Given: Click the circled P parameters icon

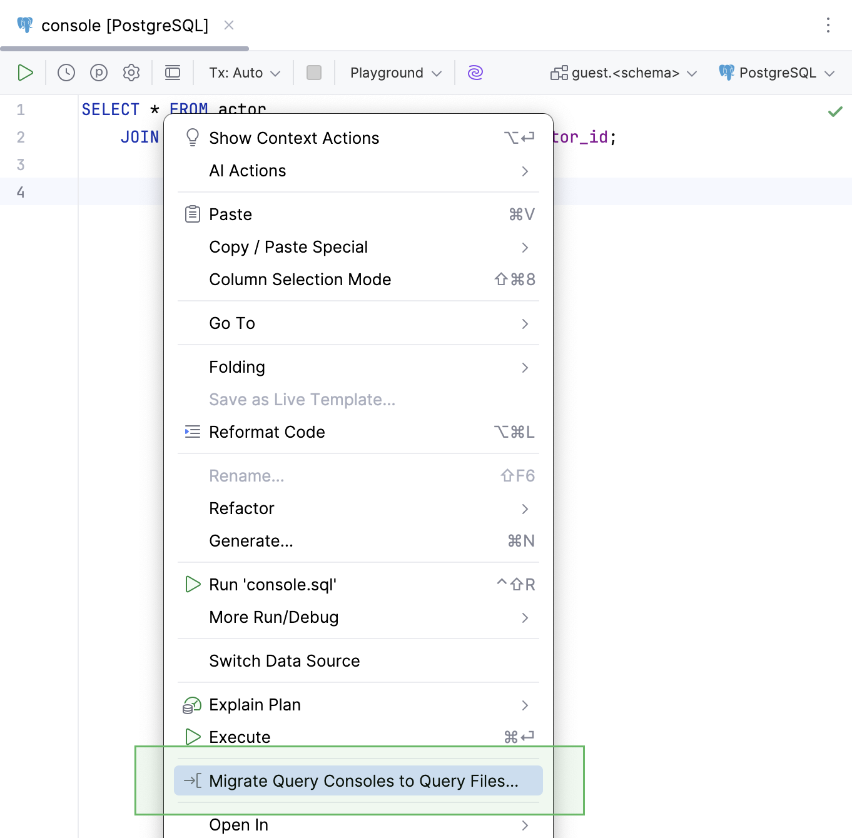Looking at the screenshot, I should (x=99, y=73).
